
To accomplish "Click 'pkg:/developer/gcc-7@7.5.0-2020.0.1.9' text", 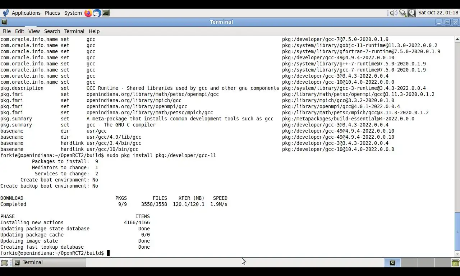I will point(335,39).
